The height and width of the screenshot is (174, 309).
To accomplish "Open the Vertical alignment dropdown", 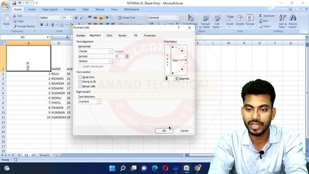I will point(111,61).
